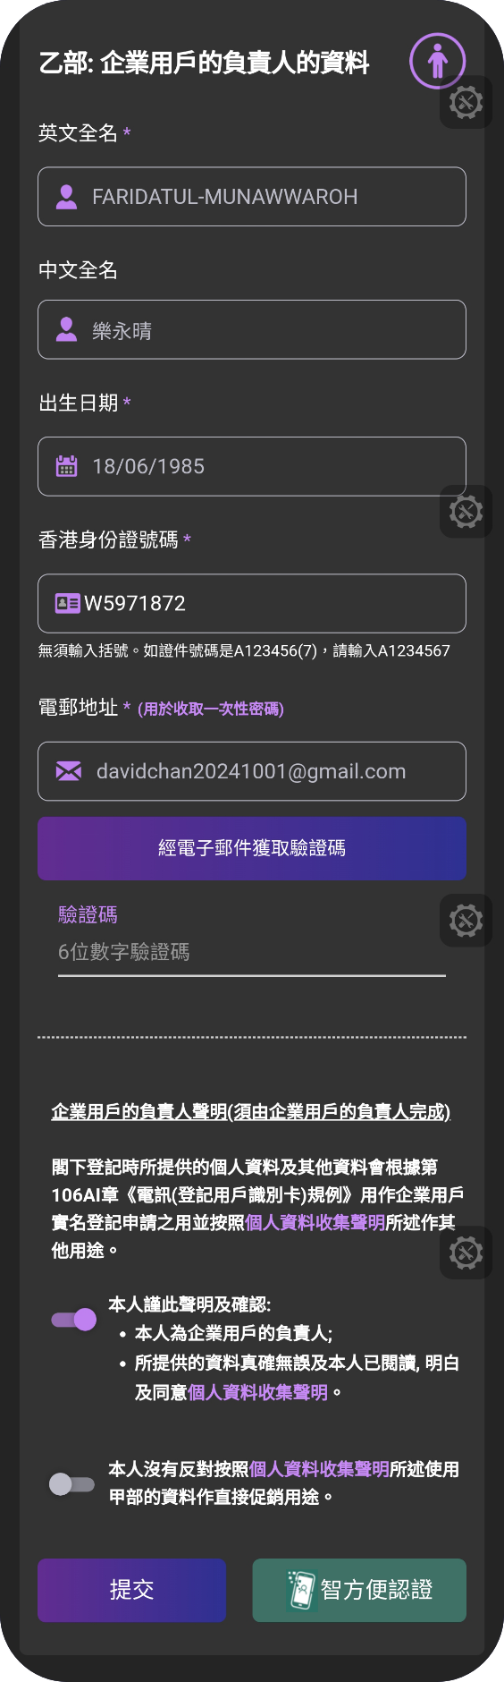Click the 智方便認證 button
The image size is (504, 1682).
(x=359, y=1590)
